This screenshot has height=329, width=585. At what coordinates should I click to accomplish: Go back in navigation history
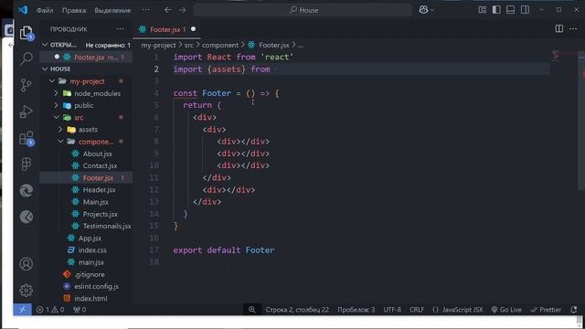point(168,10)
